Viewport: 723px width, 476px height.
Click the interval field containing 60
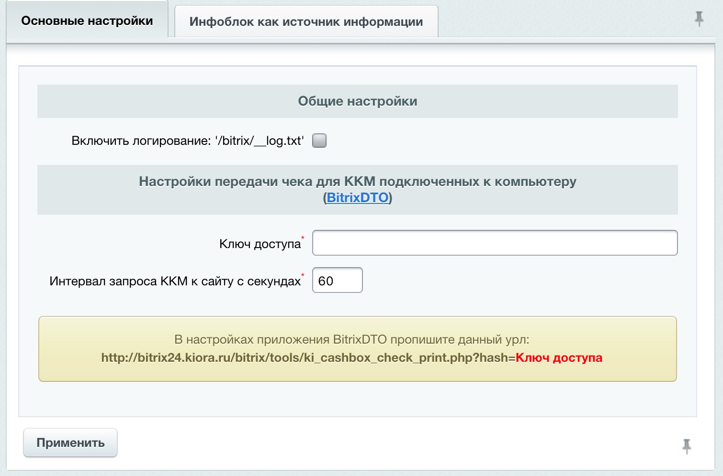coord(337,281)
